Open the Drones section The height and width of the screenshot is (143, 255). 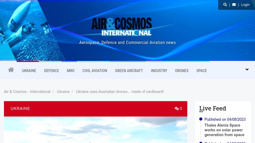(x=182, y=71)
